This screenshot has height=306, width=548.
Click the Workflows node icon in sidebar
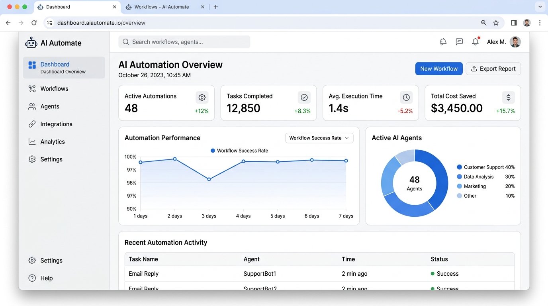tap(32, 88)
